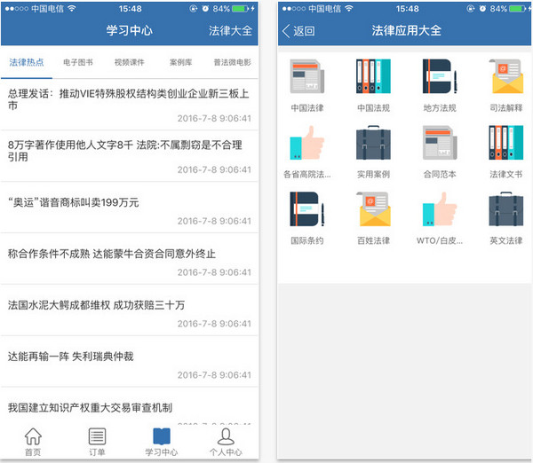Open the 订单 orders list icon
This screenshot has width=533, height=463.
pos(97,436)
